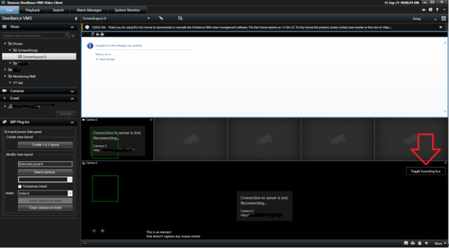Image resolution: width=449 pixels, height=249 pixels.
Task: Enable the Temporary insert checkbox
Action: 20,186
